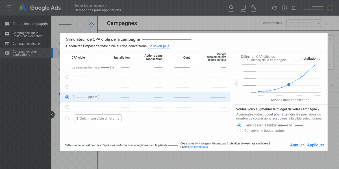Click the highlighted large point on the chart

[x=289, y=84]
